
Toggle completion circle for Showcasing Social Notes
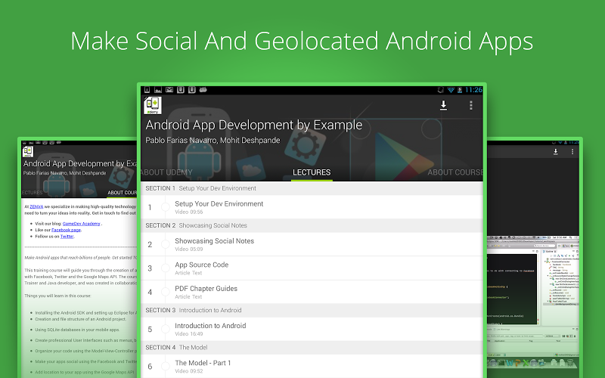pyautogui.click(x=165, y=244)
